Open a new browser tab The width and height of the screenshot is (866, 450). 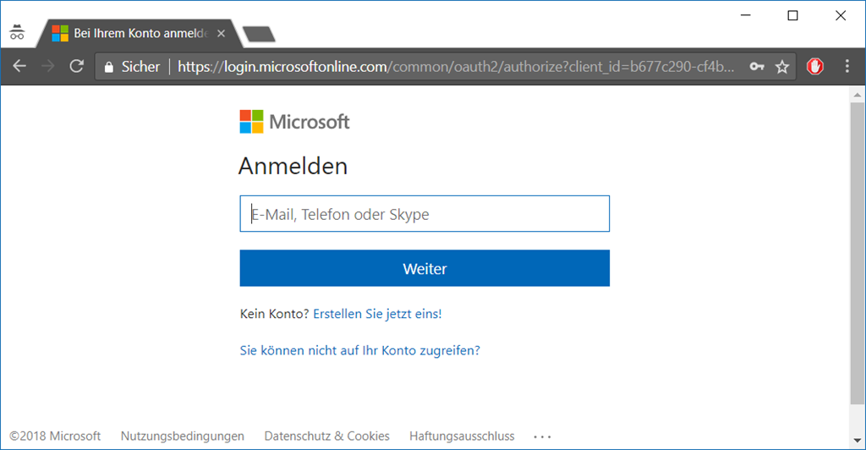259,34
